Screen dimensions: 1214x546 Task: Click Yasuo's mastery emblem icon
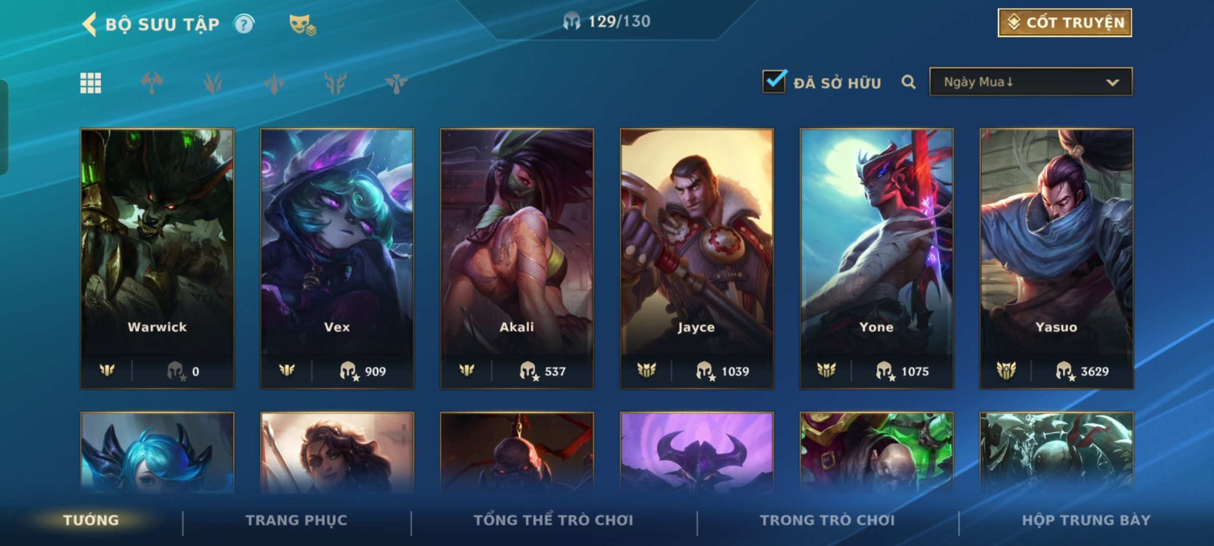click(1006, 371)
